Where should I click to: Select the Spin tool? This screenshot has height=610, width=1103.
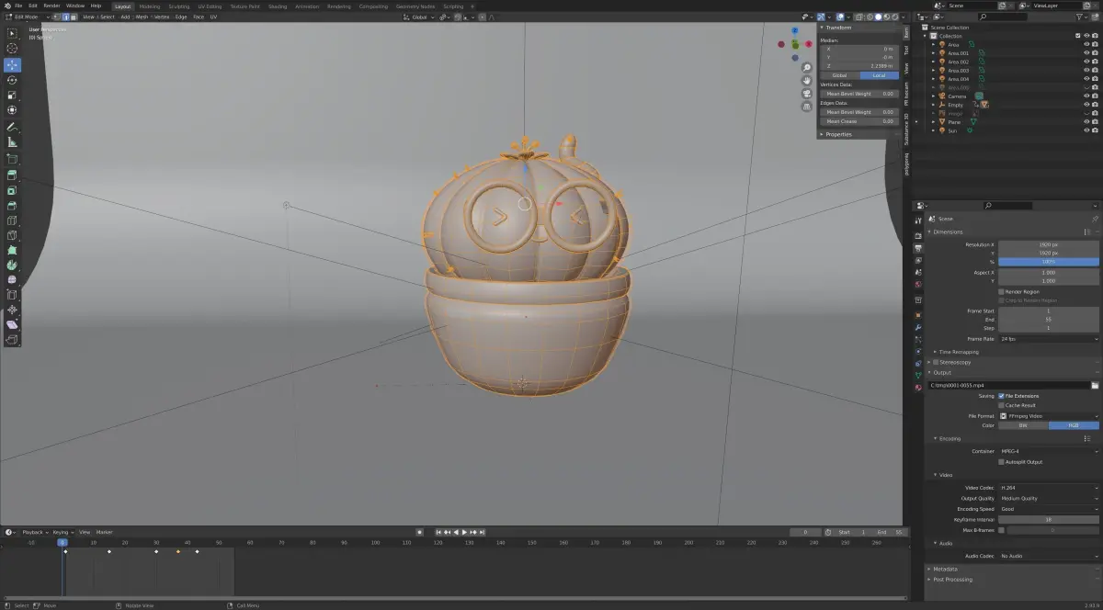tap(12, 265)
